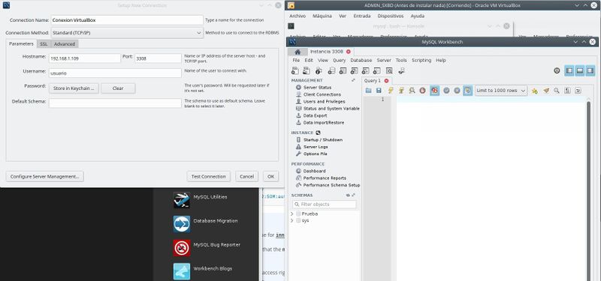
Task: Click Configure Server Management button
Action: point(45,177)
